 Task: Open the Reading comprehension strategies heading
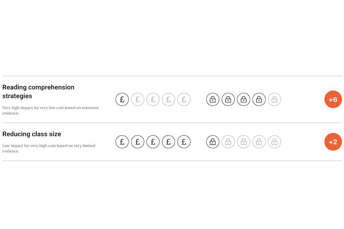(x=38, y=92)
